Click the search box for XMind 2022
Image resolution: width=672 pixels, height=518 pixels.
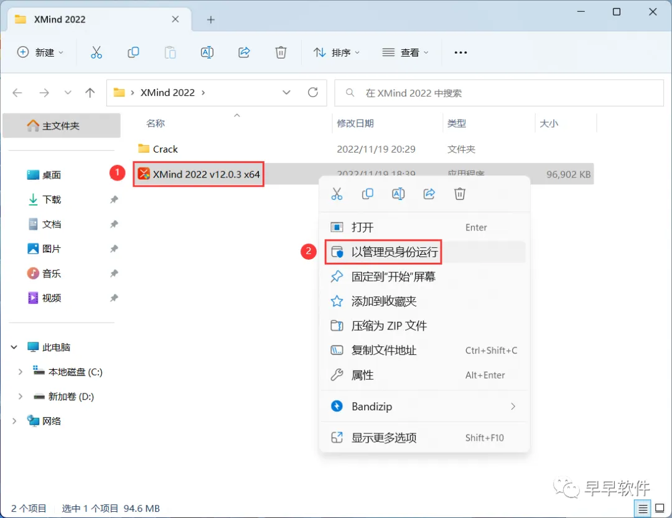[499, 93]
